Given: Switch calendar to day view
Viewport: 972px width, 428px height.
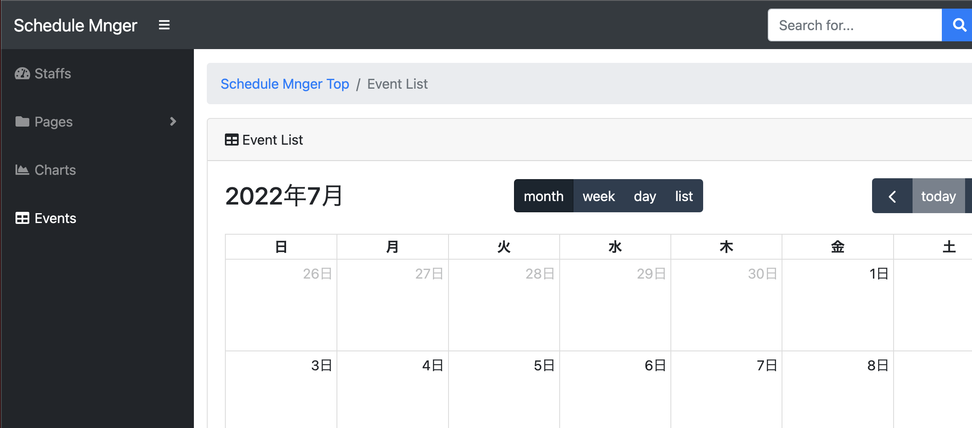Looking at the screenshot, I should pos(645,196).
